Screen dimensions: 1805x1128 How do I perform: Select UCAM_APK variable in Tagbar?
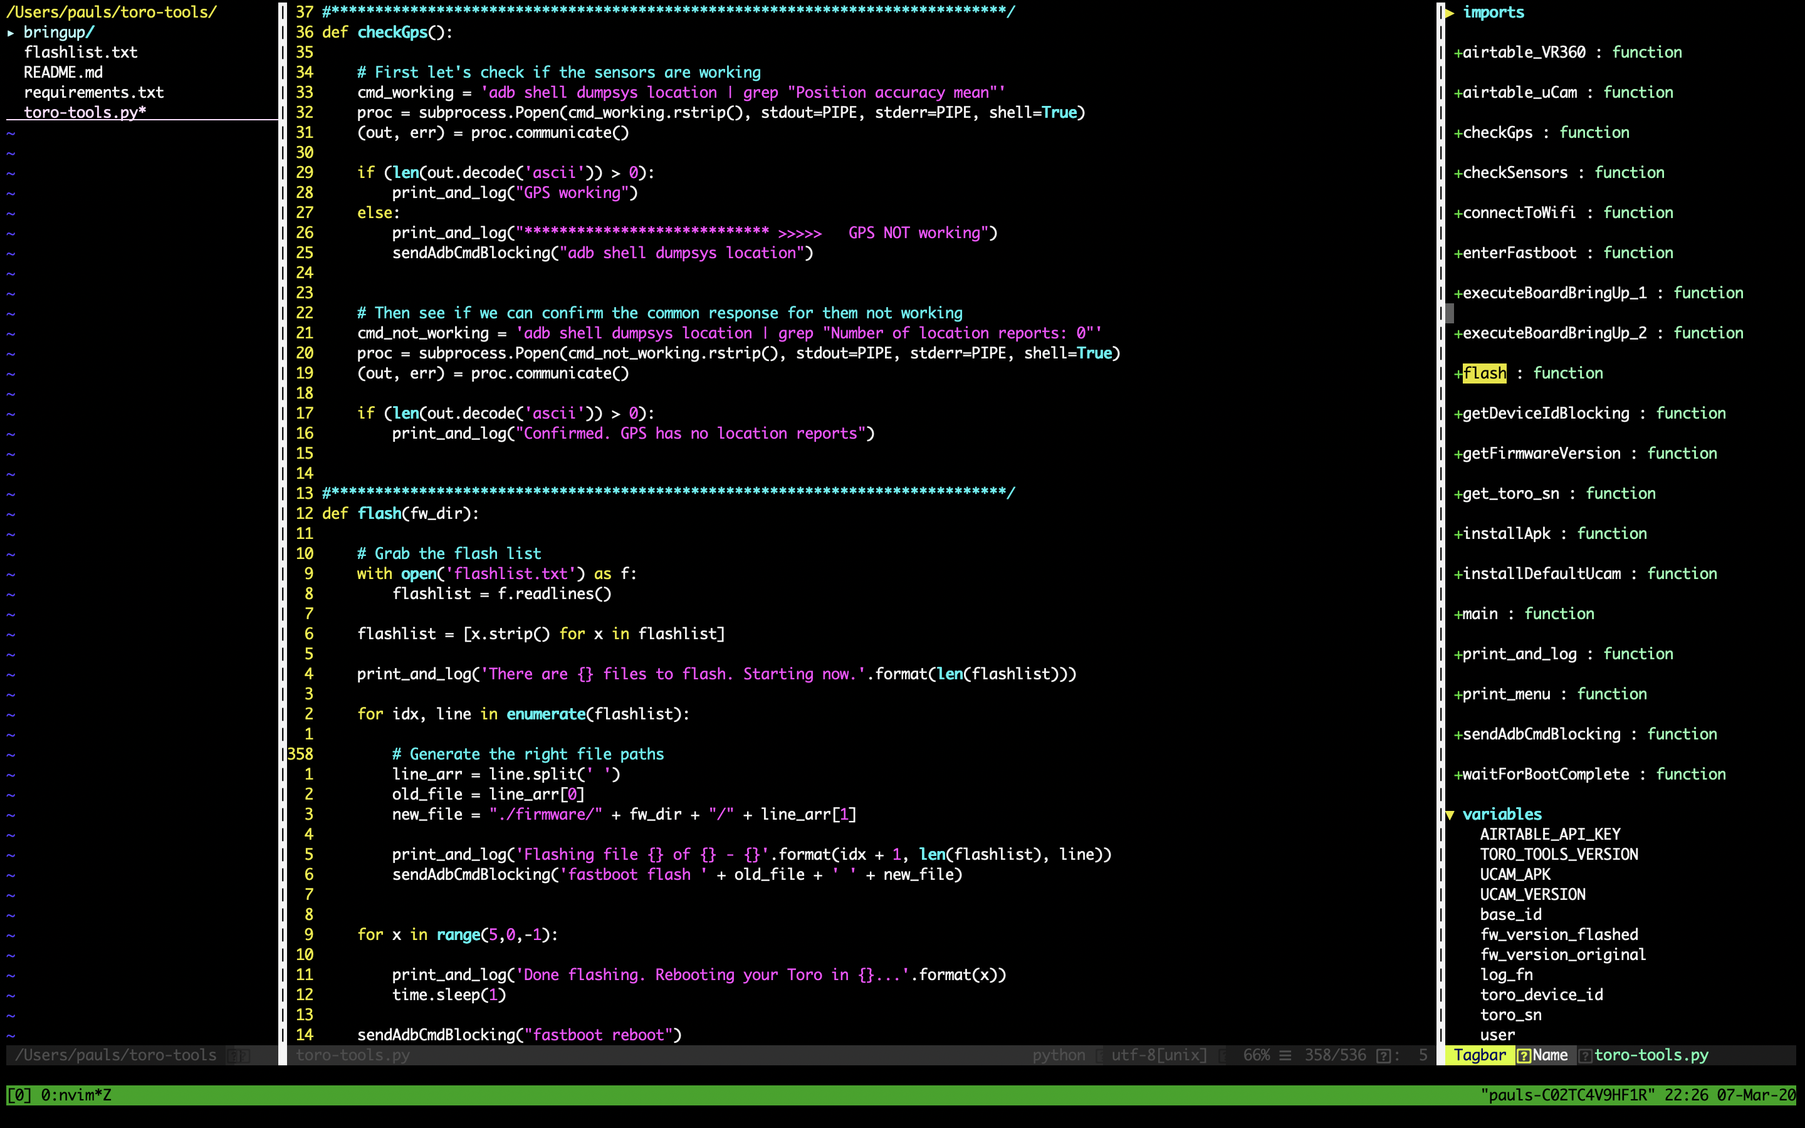pyautogui.click(x=1515, y=875)
